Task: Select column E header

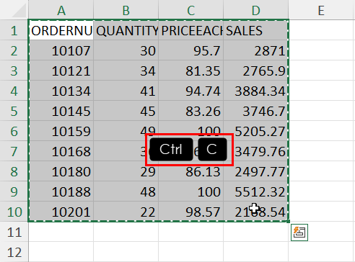Action: click(321, 9)
